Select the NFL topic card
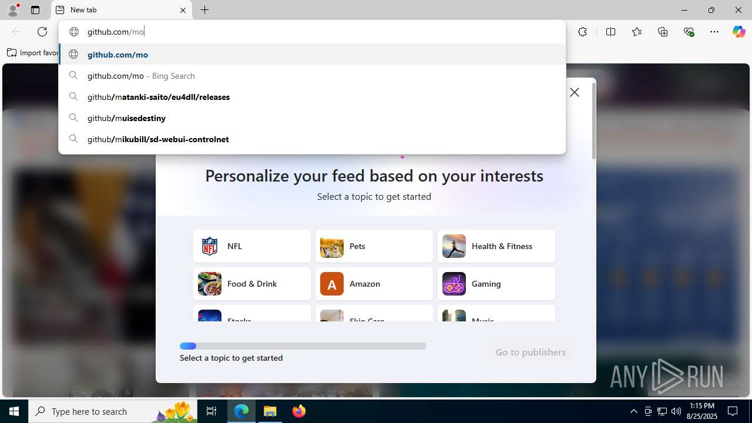752x423 pixels. pyautogui.click(x=252, y=246)
